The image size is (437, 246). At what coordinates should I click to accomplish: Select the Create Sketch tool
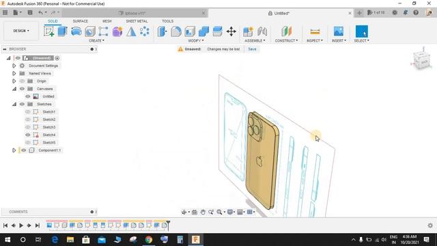[49, 31]
